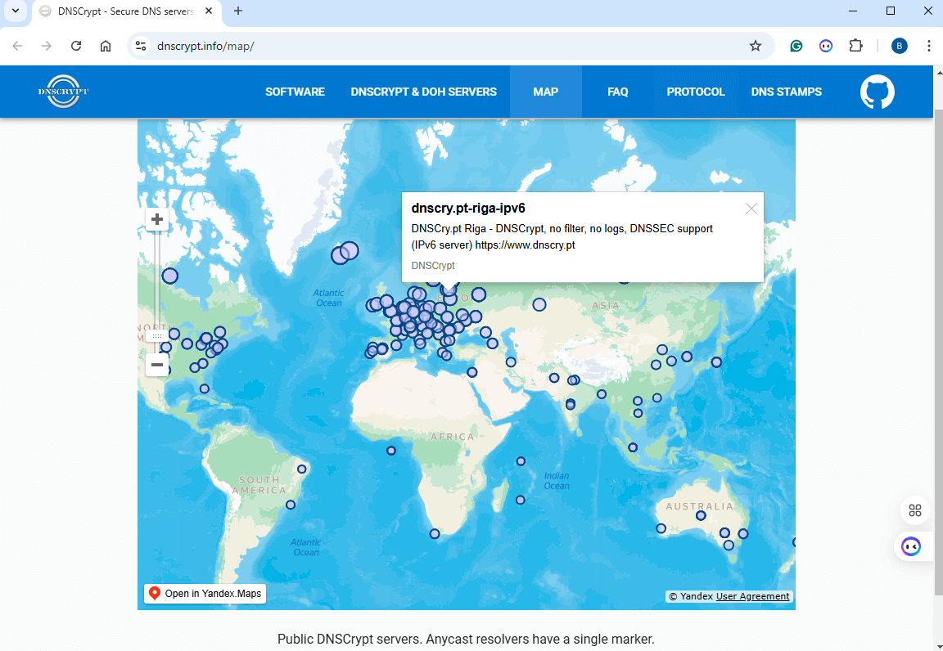The width and height of the screenshot is (943, 651).
Task: View site information for dnscrypt.info
Action: (141, 46)
